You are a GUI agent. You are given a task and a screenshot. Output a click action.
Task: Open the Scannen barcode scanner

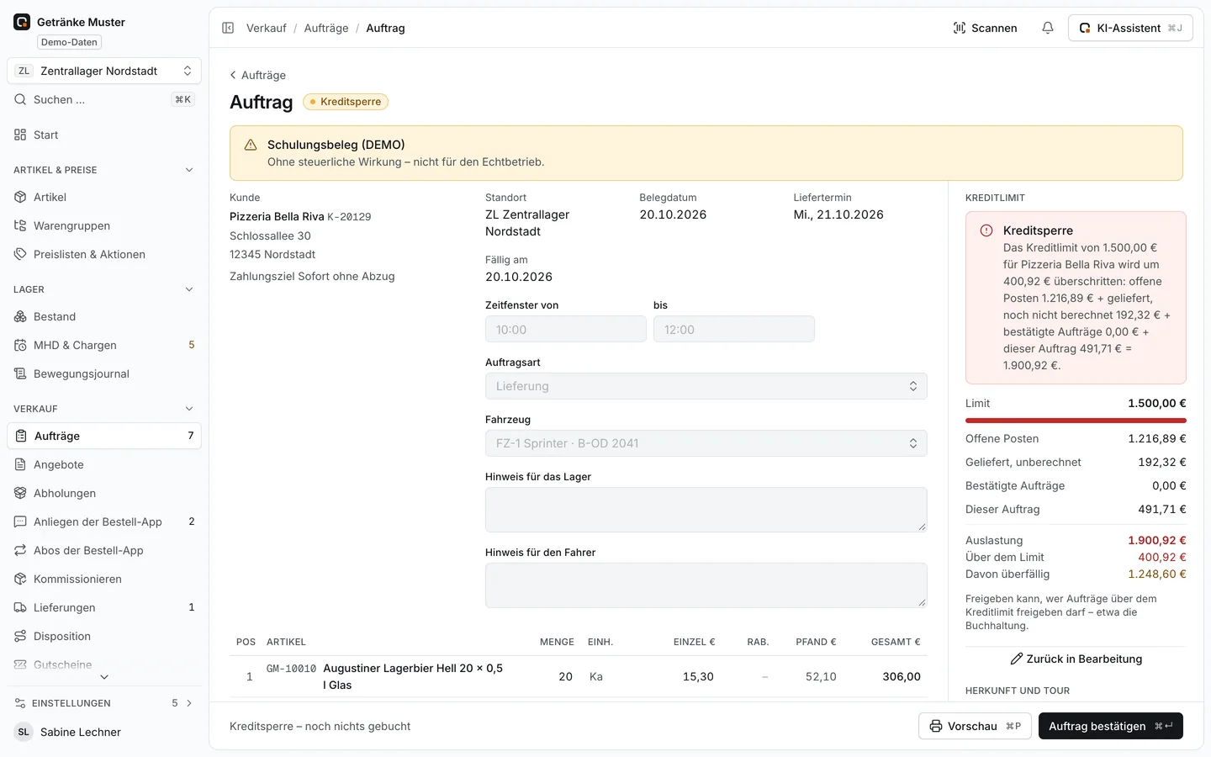click(x=985, y=28)
